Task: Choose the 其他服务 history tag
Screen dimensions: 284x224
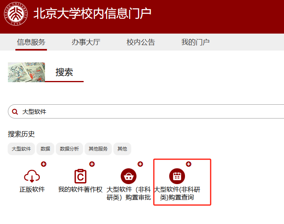Action: 98,149
